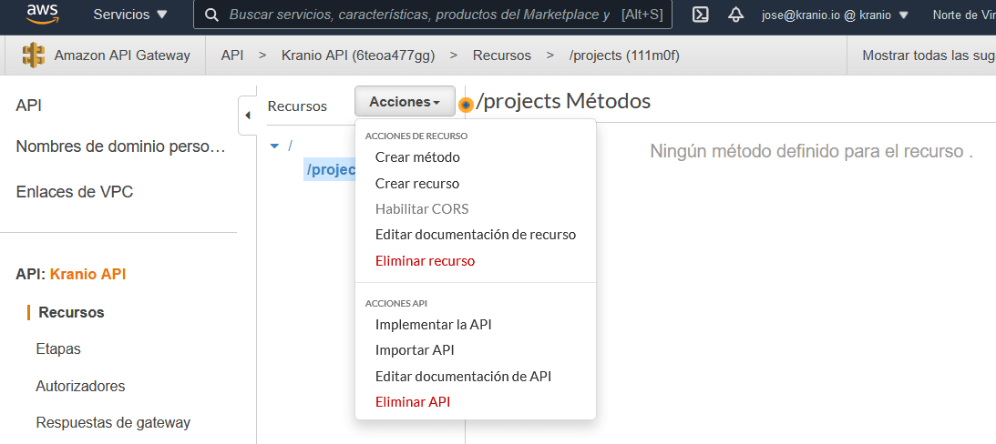Go to Autorizadores in the sidebar
The image size is (996, 444).
pyautogui.click(x=80, y=386)
